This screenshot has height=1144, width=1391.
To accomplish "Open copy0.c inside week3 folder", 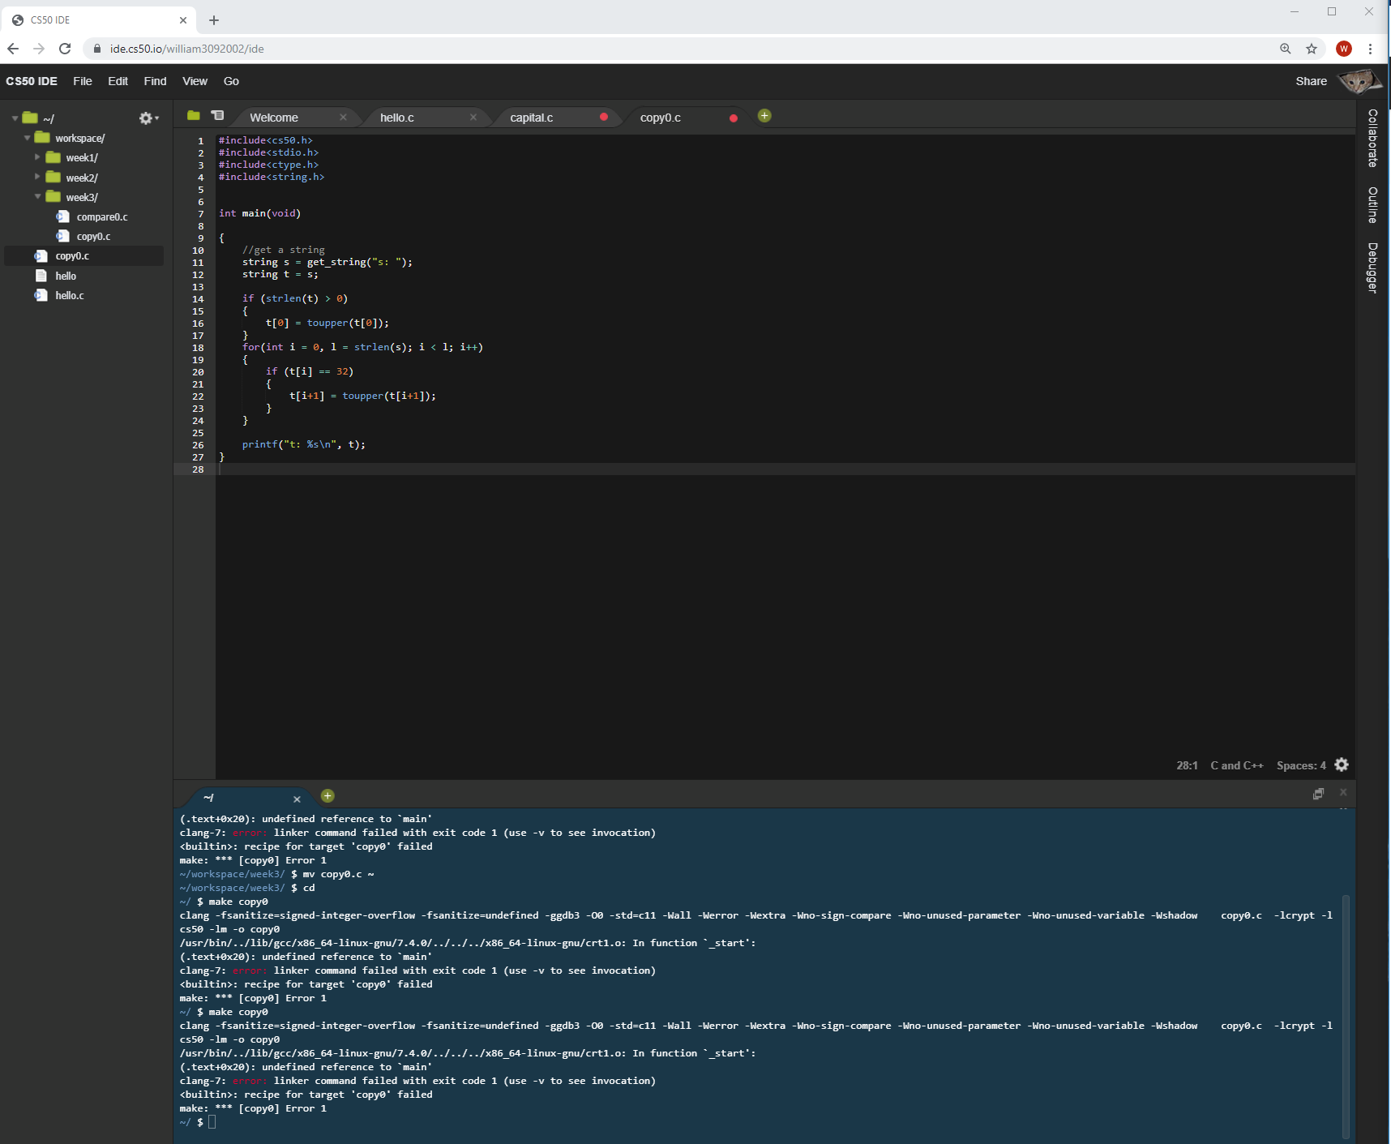I will (93, 236).
